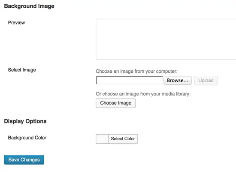Click the Browse... file button
The width and height of the screenshot is (236, 179).
tap(178, 80)
